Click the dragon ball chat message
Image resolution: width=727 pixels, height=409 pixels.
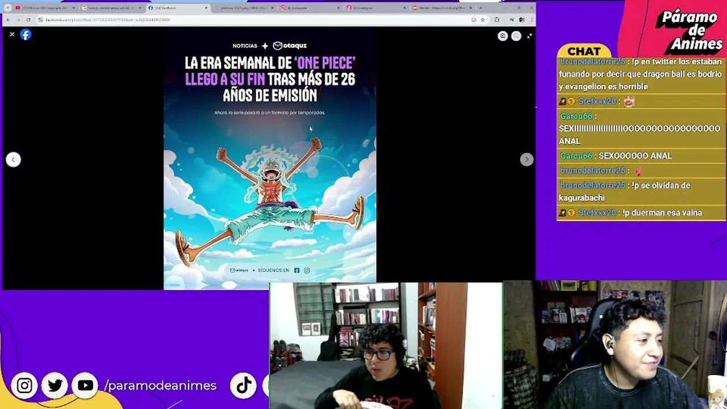pos(640,74)
